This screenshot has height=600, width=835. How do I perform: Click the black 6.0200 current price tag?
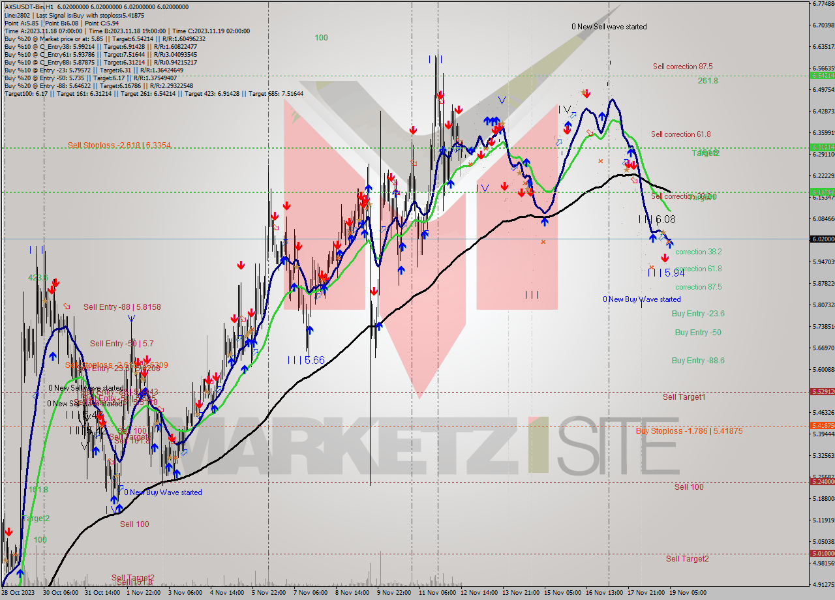click(x=823, y=239)
